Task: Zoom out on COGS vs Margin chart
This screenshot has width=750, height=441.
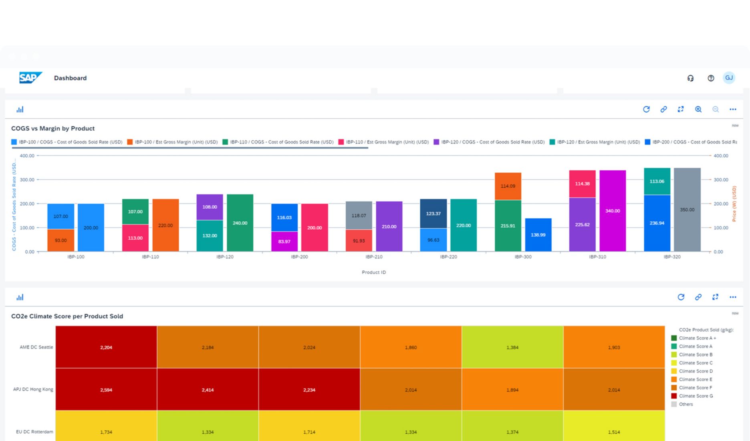Action: (x=716, y=109)
